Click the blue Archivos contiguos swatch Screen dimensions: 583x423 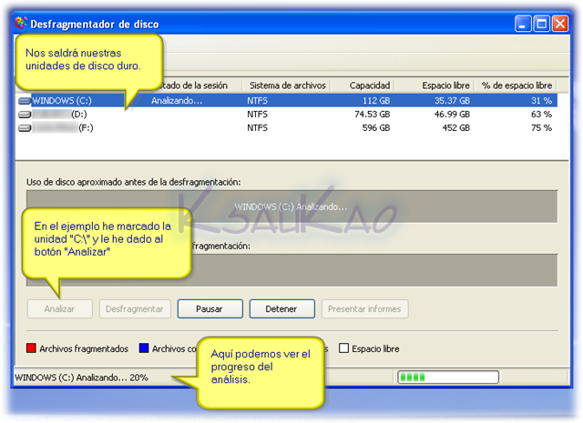(144, 348)
